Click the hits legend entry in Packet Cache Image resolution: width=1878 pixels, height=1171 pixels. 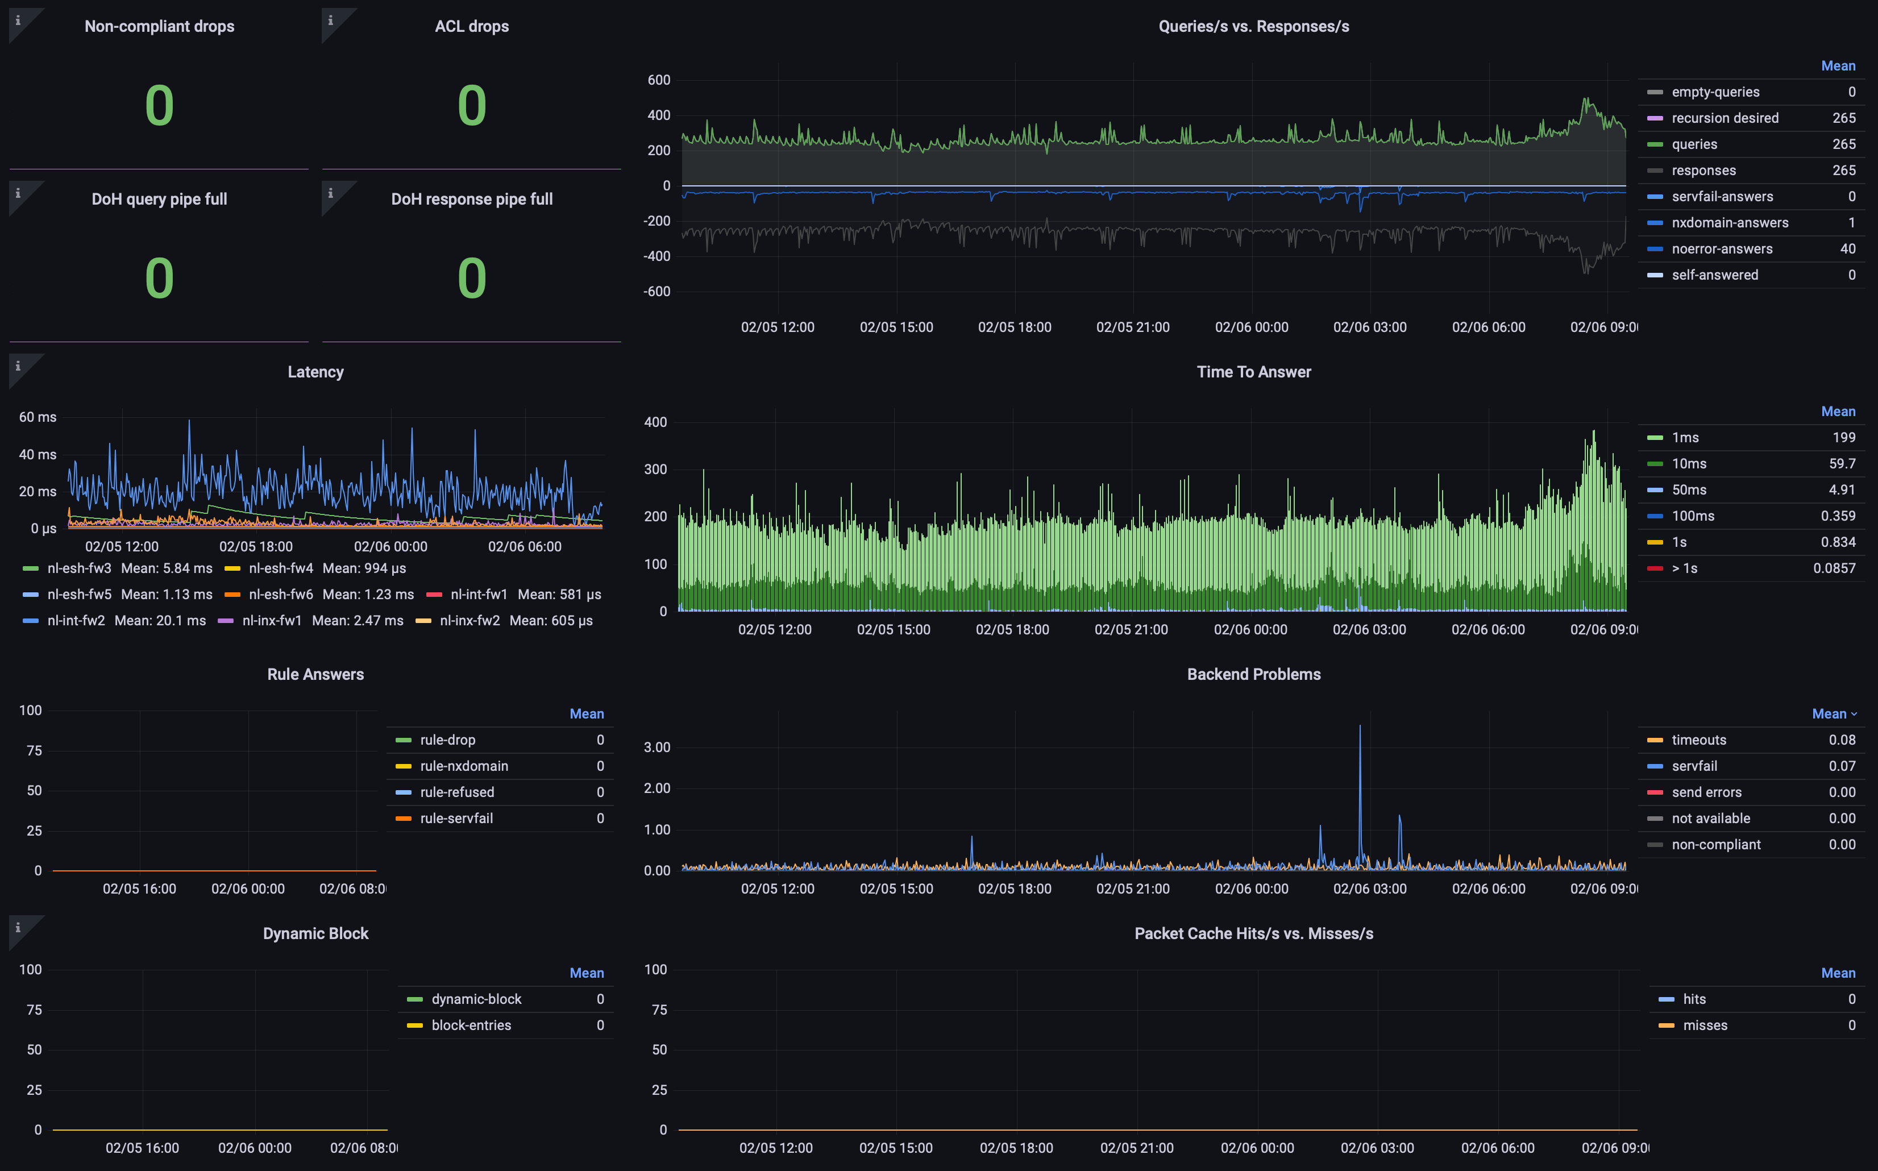pos(1694,999)
